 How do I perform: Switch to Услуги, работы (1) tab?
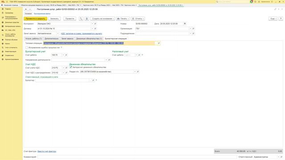(33, 39)
